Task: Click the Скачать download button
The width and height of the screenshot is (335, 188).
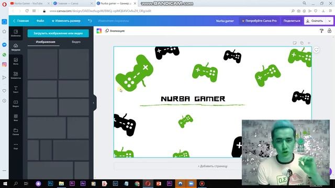Action: click(x=315, y=21)
